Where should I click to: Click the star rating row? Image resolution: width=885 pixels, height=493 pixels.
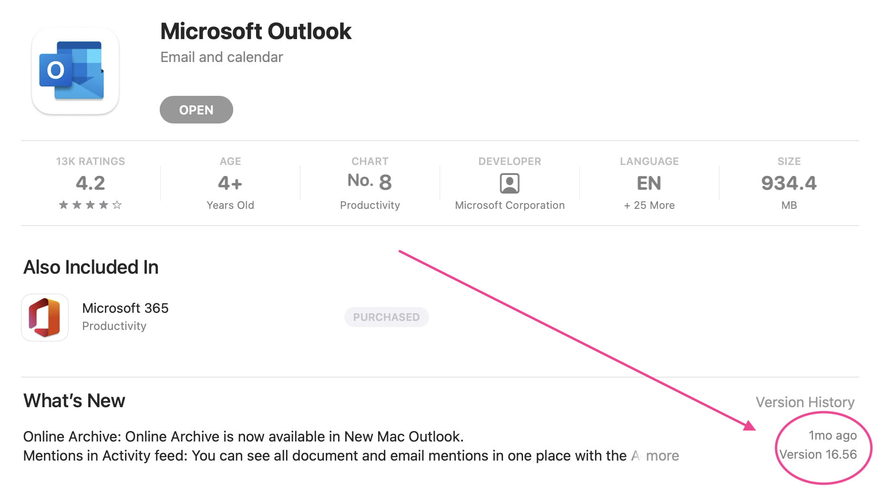pyautogui.click(x=90, y=205)
